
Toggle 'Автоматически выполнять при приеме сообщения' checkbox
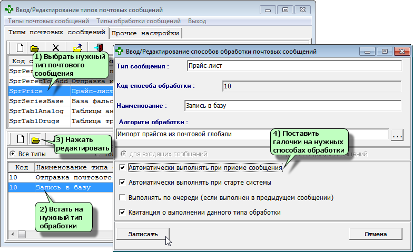123,168
